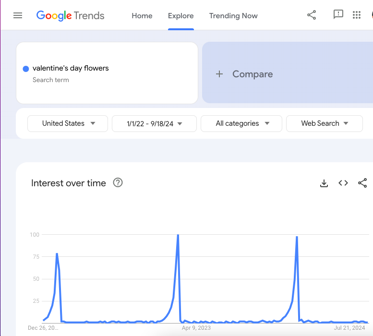Open the 1/1/22 - 9/18/24 date range dropdown
Viewport: 373px width, 336px height.
154,123
